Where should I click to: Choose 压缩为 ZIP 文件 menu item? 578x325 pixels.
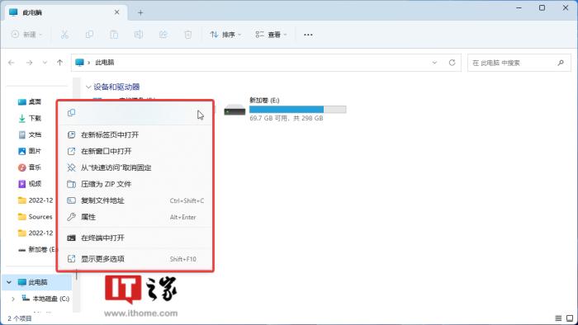pos(135,184)
